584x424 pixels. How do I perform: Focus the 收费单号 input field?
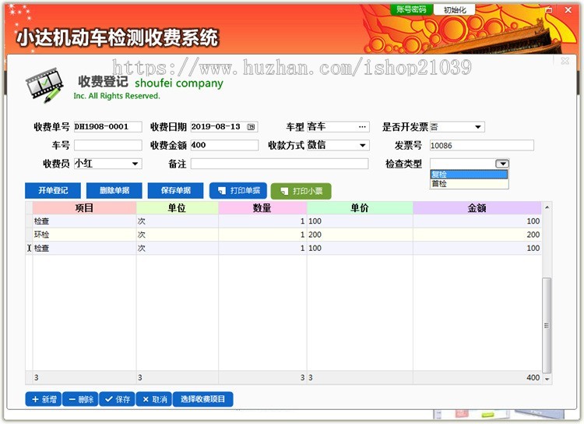point(108,127)
